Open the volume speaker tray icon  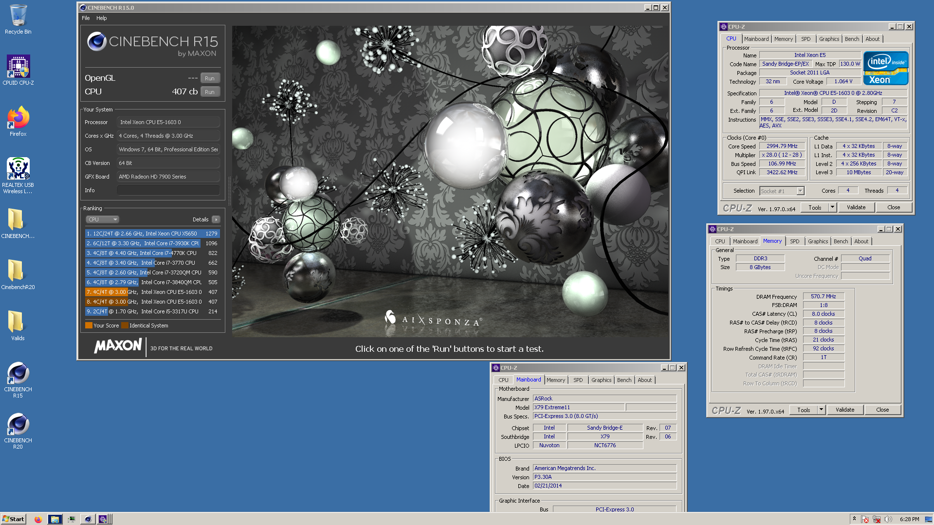888,519
